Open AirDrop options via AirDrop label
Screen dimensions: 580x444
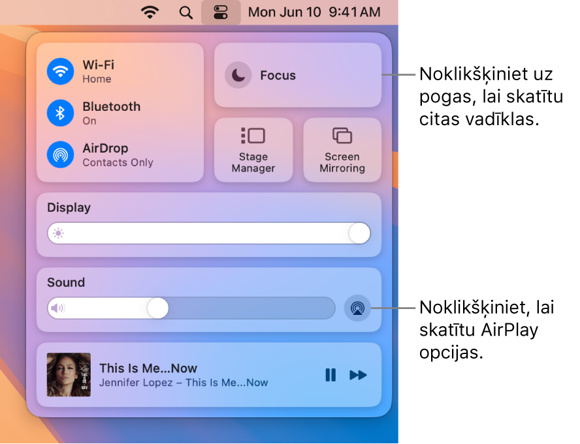(105, 149)
